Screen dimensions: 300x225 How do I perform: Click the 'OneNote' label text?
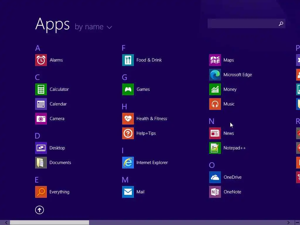point(232,192)
